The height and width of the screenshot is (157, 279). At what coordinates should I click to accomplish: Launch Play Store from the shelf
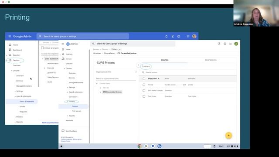coord(146,146)
